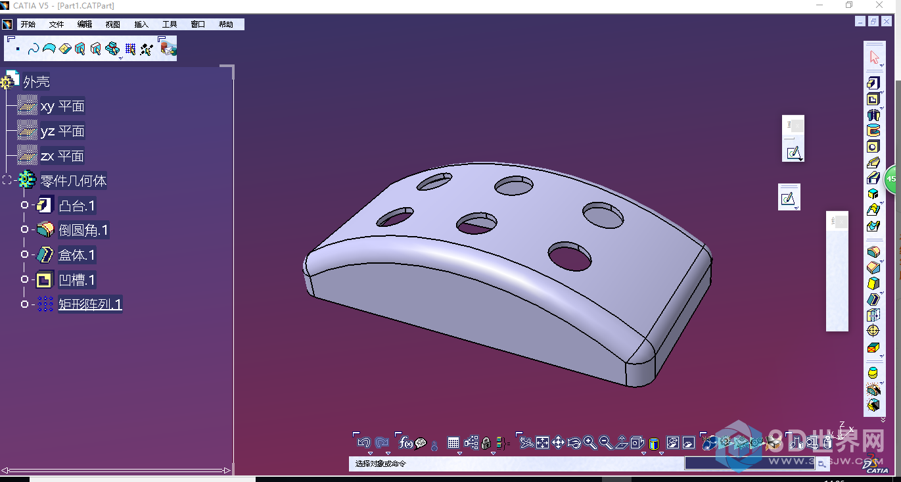This screenshot has width=901, height=482.
Task: Select the Draft Angle tool
Action: coord(873,283)
